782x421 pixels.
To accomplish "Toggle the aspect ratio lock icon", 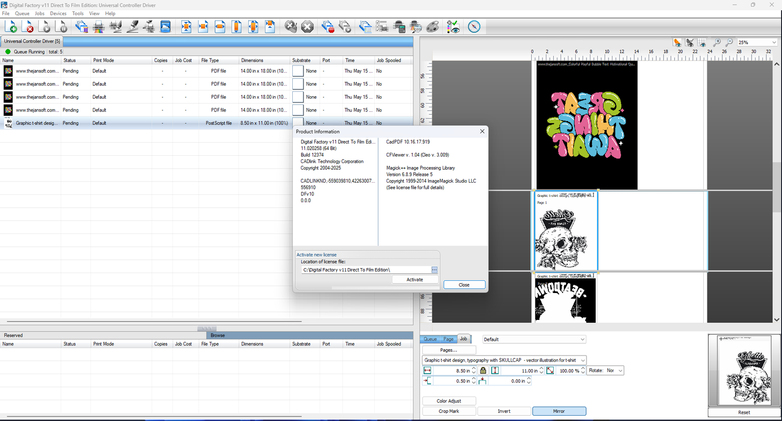I will (x=483, y=371).
